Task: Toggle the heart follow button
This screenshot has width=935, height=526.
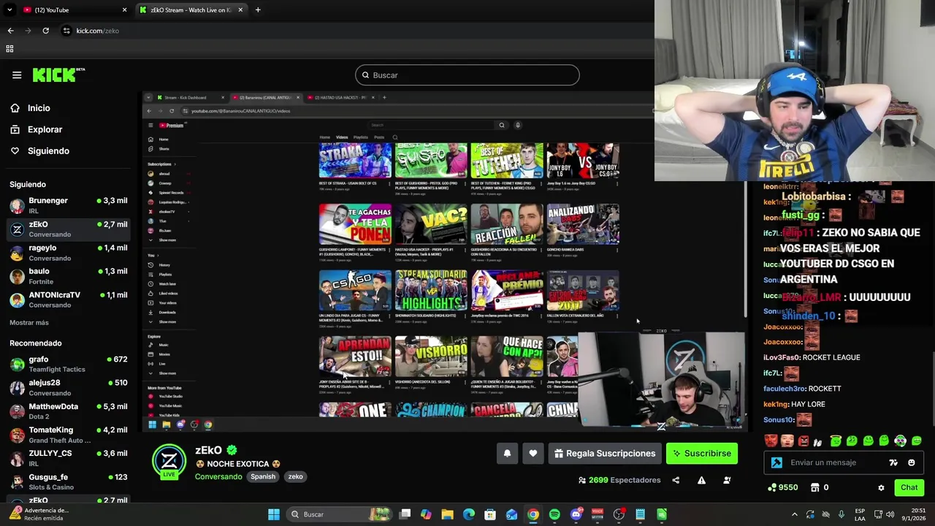Action: coord(533,454)
